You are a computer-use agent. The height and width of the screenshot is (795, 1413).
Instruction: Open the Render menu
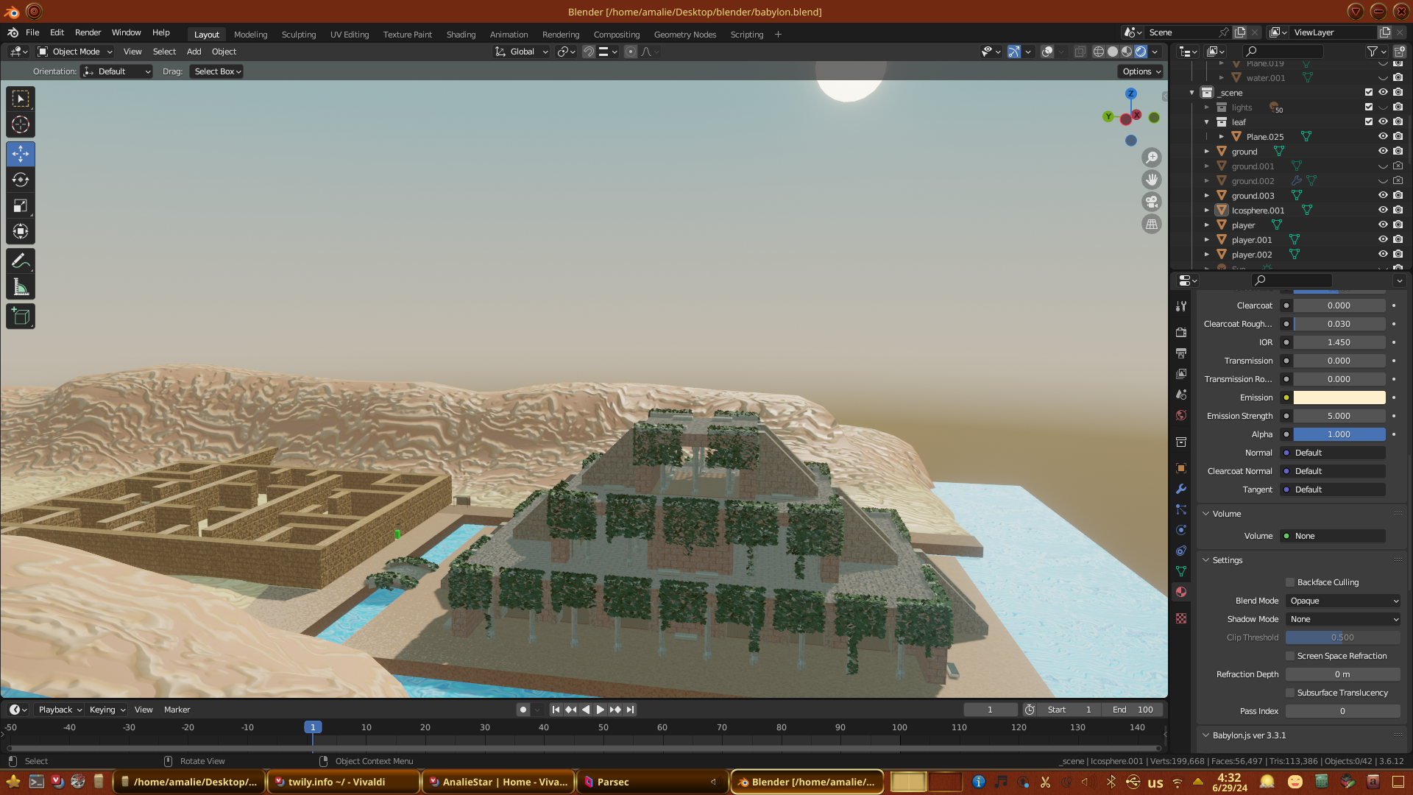tap(88, 32)
